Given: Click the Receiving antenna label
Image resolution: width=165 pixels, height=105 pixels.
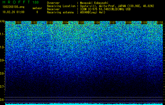Looking at the screenshot, I should (x=60, y=12).
